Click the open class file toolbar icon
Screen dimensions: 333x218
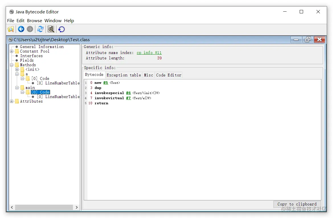pyautogui.click(x=11, y=29)
